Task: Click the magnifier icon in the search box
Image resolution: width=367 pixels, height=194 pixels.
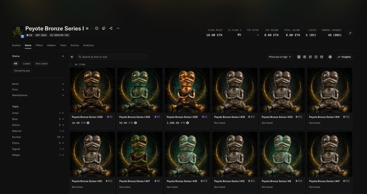Action: click(80, 57)
